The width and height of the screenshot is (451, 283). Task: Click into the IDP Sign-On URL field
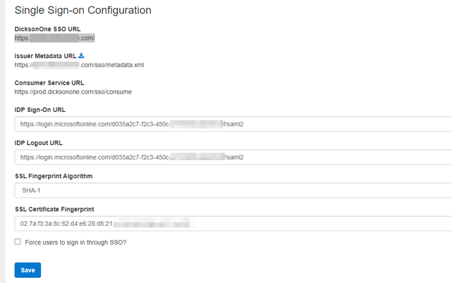(233, 124)
